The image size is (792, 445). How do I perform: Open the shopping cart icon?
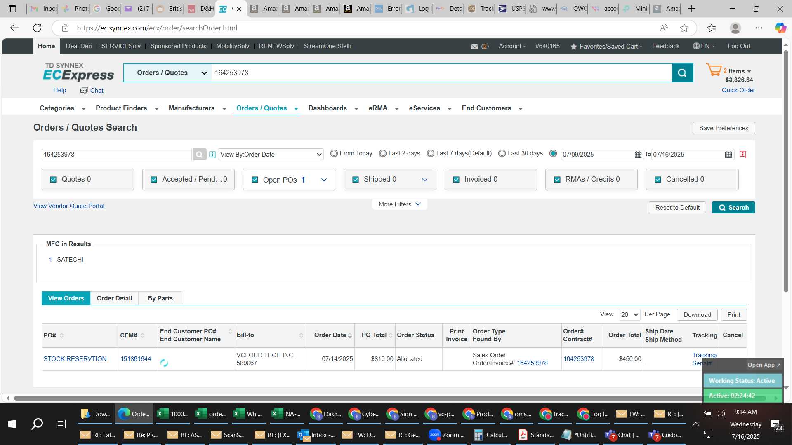pos(714,70)
